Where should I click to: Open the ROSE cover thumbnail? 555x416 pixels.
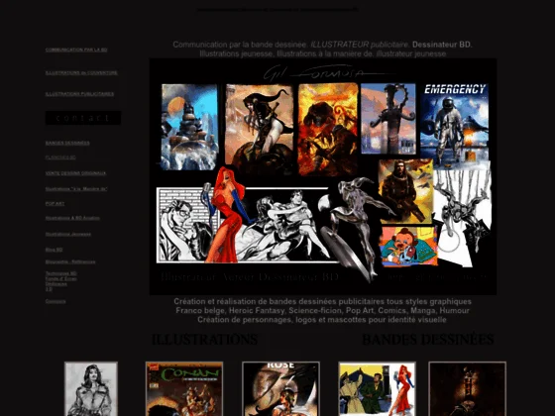pos(280,388)
